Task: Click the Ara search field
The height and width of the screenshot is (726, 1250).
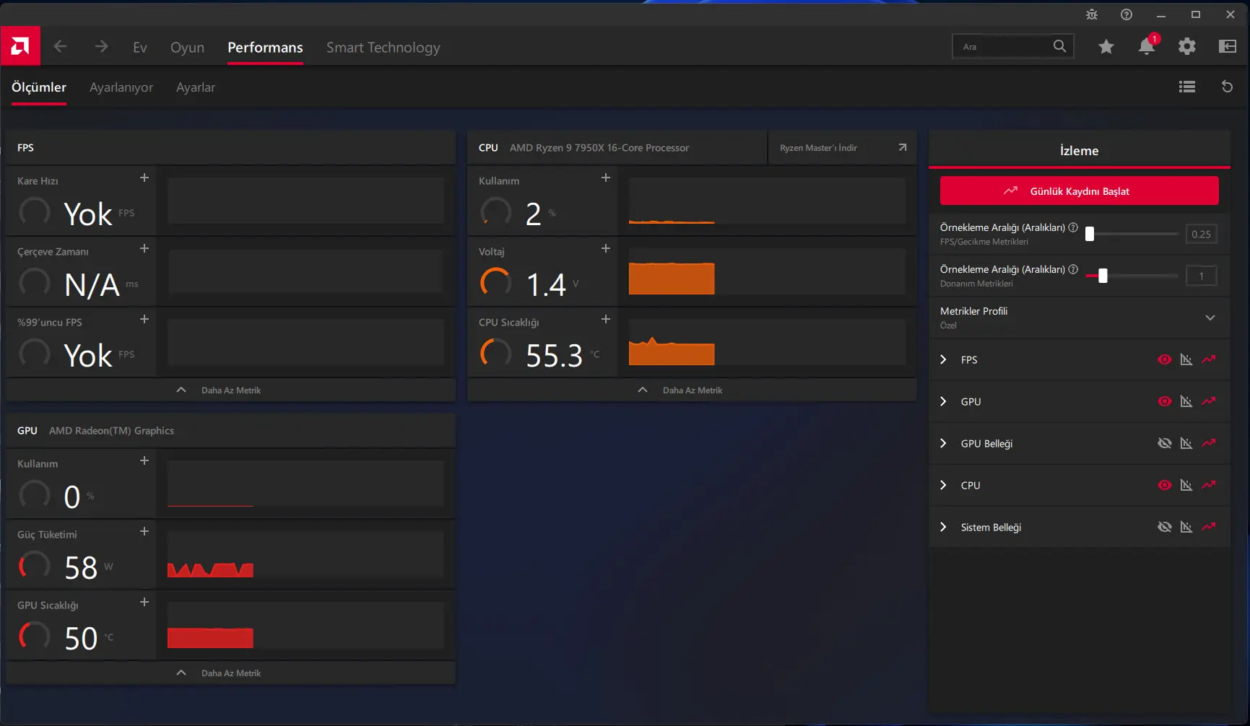Action: click(1013, 46)
